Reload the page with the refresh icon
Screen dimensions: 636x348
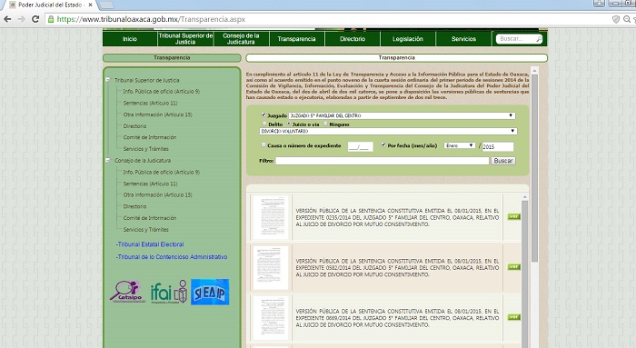(x=35, y=19)
